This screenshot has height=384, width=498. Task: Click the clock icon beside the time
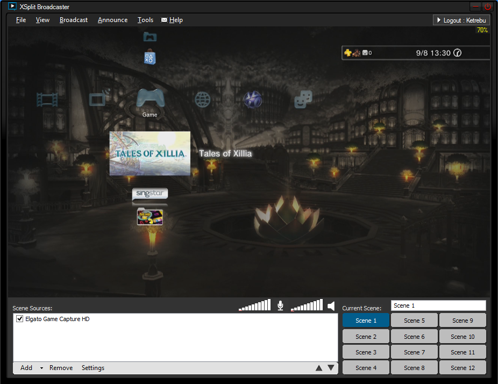pos(457,53)
